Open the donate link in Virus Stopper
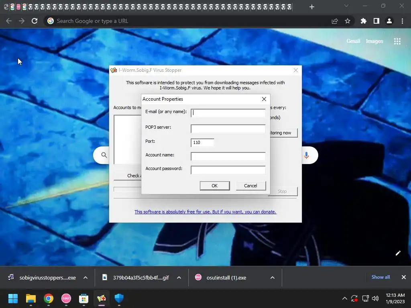This screenshot has height=308, width=411. (x=205, y=212)
